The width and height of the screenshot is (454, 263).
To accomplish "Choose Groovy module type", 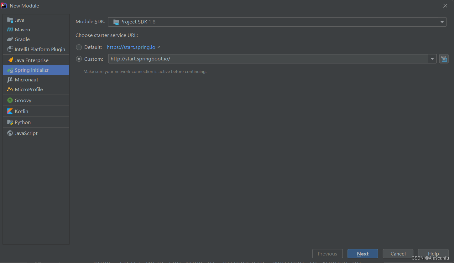I will (x=36, y=101).
